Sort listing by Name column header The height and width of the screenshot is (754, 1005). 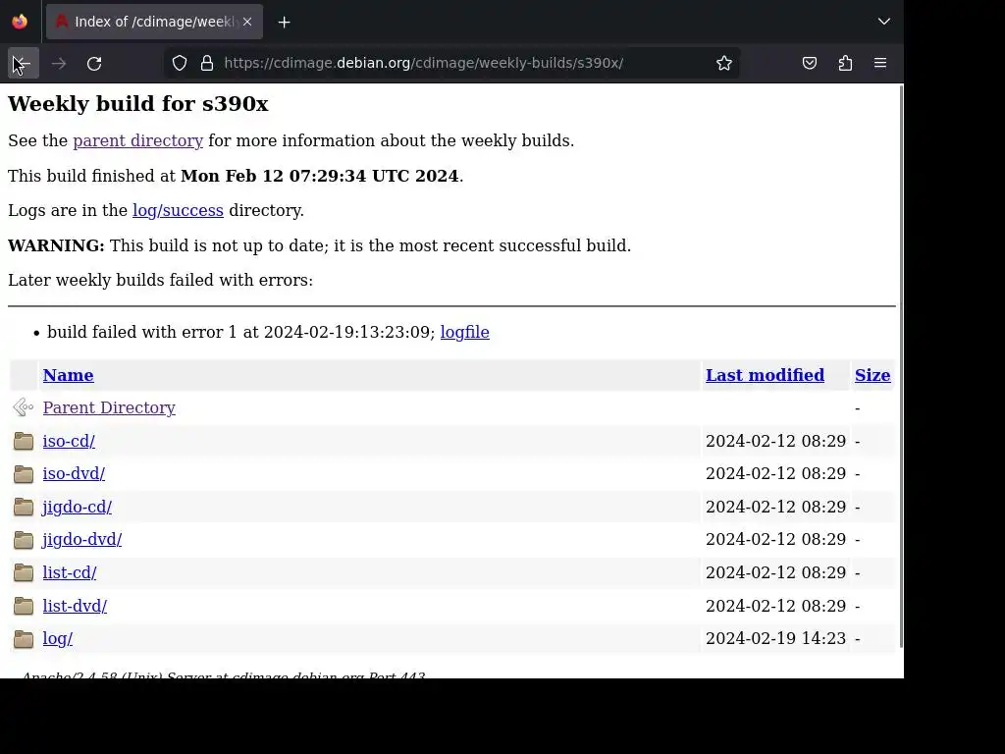tap(68, 375)
